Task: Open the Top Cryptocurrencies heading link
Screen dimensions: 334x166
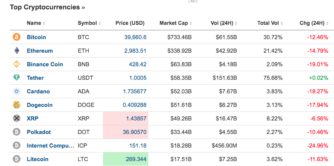Action: pyautogui.click(x=47, y=7)
